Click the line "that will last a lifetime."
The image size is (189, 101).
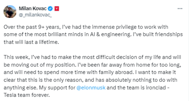click(31, 42)
